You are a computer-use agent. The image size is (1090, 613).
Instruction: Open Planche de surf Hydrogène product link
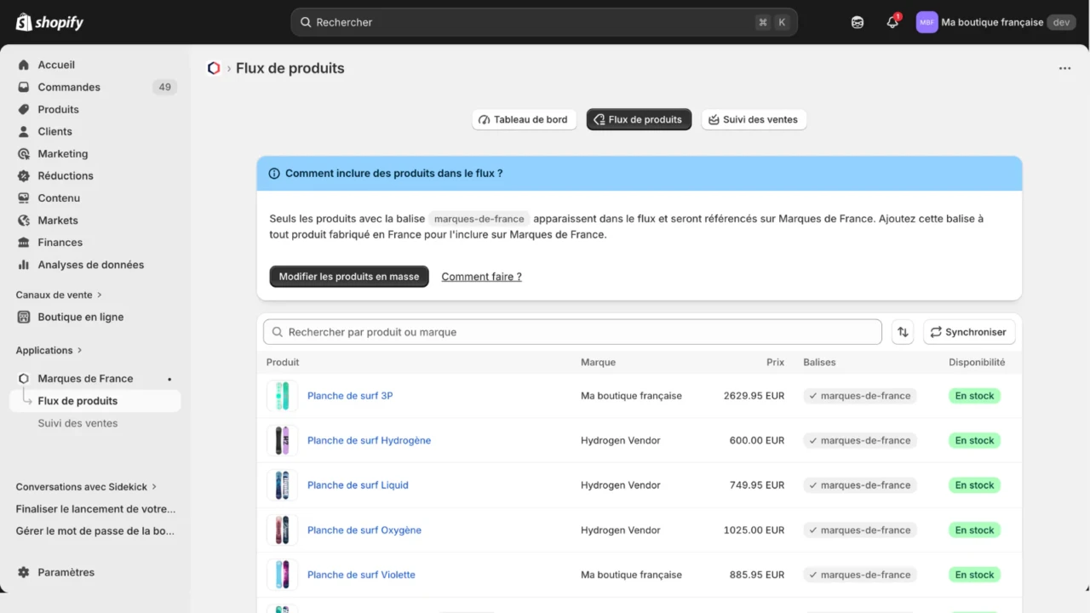click(x=369, y=440)
